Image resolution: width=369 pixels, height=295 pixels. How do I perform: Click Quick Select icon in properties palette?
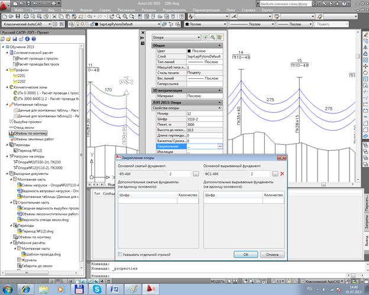click(x=220, y=37)
